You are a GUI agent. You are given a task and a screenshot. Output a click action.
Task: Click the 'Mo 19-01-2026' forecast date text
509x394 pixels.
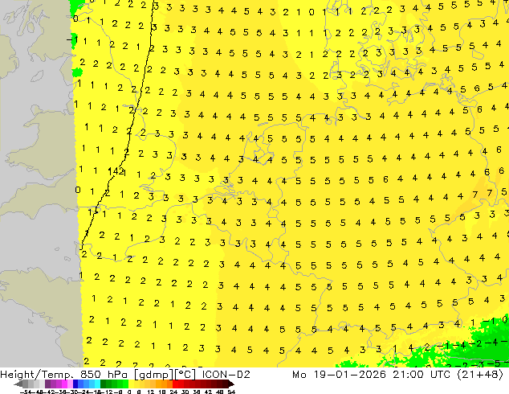(x=339, y=375)
